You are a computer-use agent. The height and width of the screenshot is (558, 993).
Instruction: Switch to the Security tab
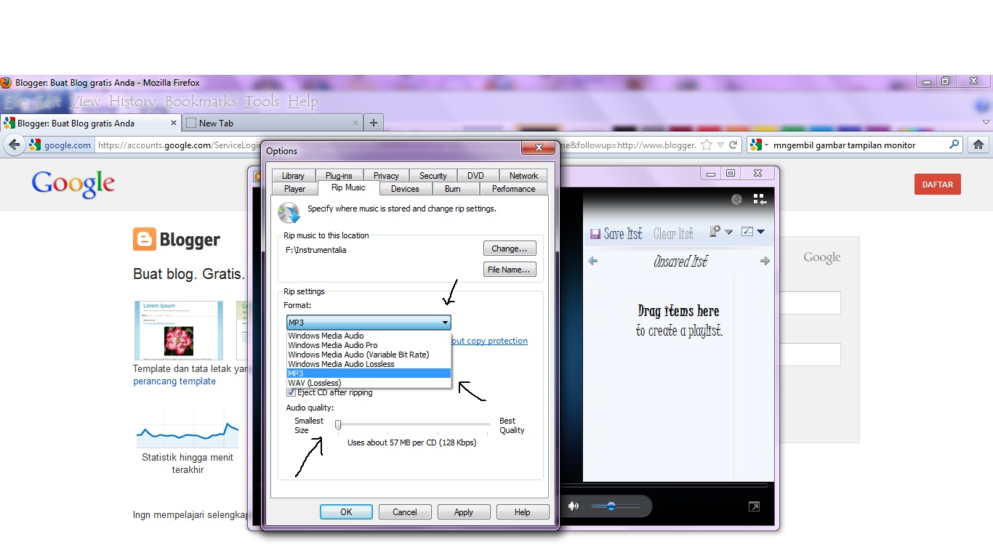433,175
